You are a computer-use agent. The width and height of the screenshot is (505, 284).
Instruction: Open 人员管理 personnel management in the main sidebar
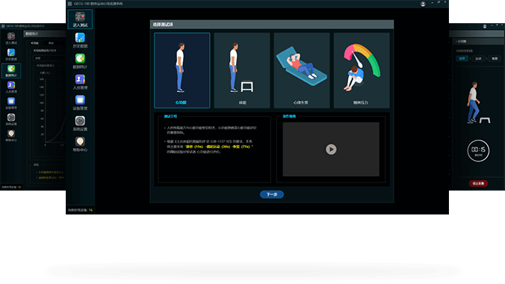click(x=80, y=82)
